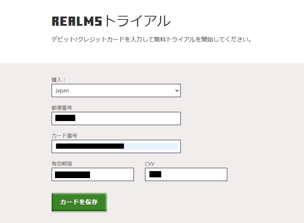Click the 有効期限 label
304x223 pixels.
click(x=62, y=164)
